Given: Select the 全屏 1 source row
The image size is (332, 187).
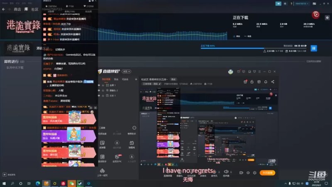Looking at the screenshot, I should [x=118, y=85].
